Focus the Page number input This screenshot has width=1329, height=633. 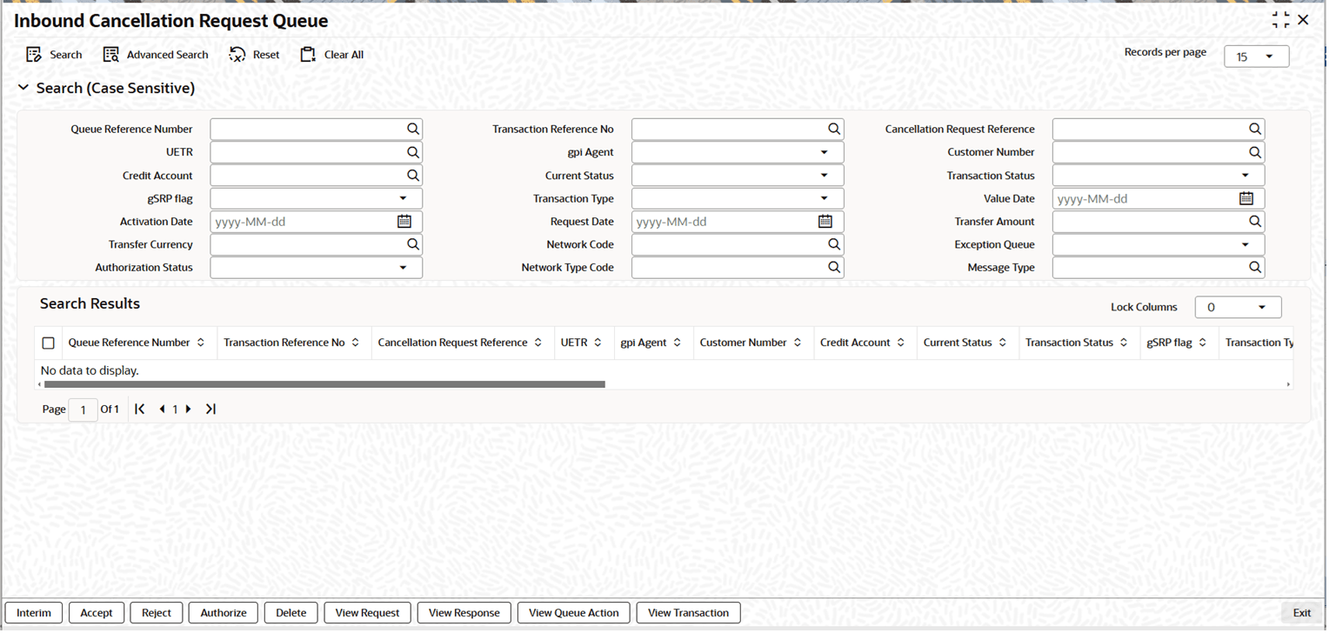83,410
